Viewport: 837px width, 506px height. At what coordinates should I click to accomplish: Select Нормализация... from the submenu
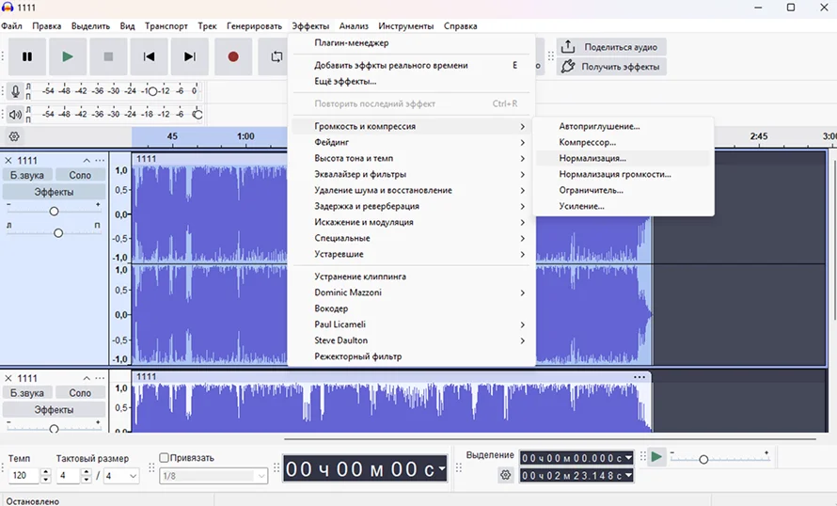pyautogui.click(x=592, y=158)
